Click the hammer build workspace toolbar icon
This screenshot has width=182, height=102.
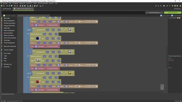(169, 6)
